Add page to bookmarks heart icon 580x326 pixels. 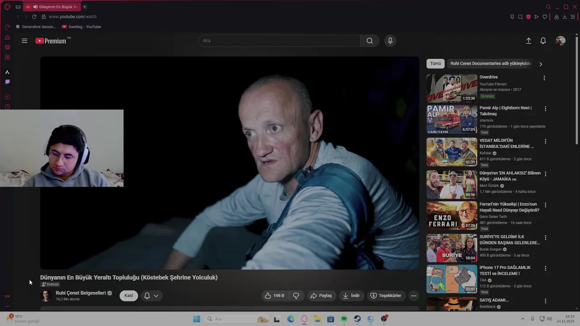pos(545,17)
